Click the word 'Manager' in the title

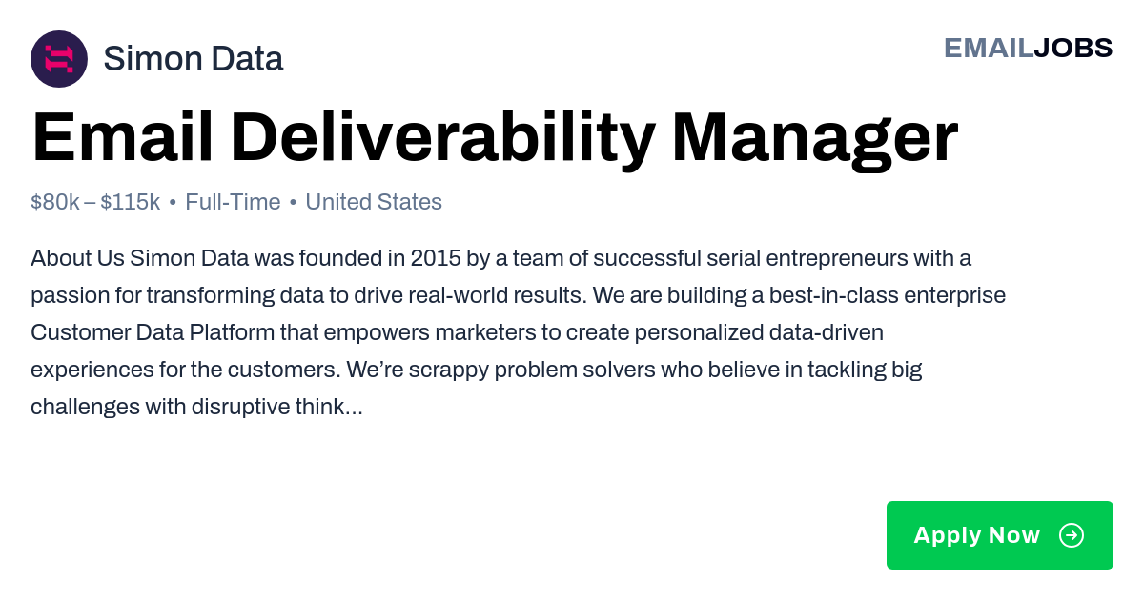coord(815,139)
